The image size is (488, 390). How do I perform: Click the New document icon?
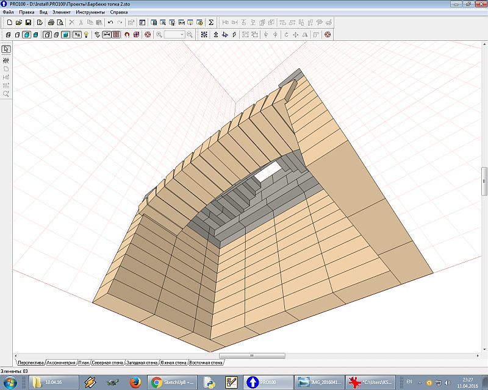[9, 23]
